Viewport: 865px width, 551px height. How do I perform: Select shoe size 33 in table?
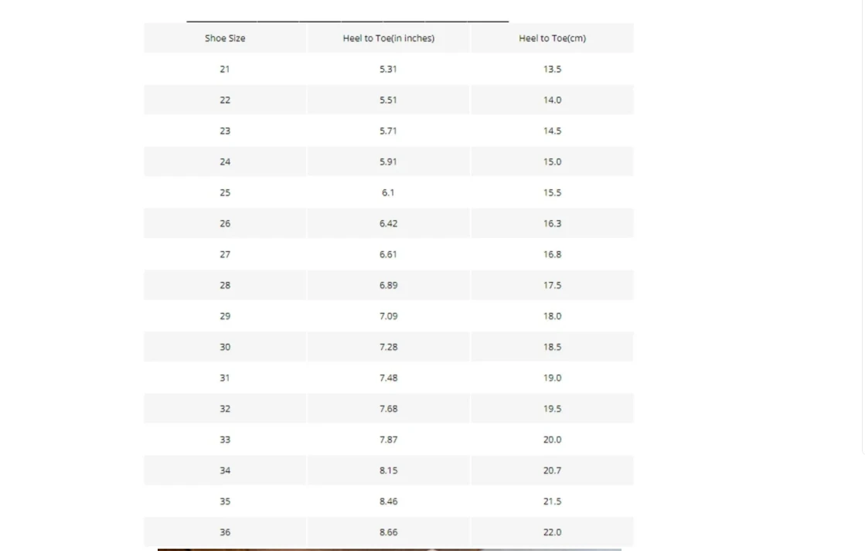pyautogui.click(x=225, y=440)
